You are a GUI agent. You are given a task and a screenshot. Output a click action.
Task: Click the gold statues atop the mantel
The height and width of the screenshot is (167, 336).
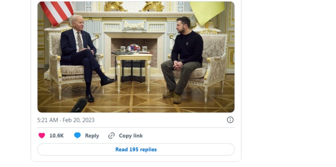point(134,6)
